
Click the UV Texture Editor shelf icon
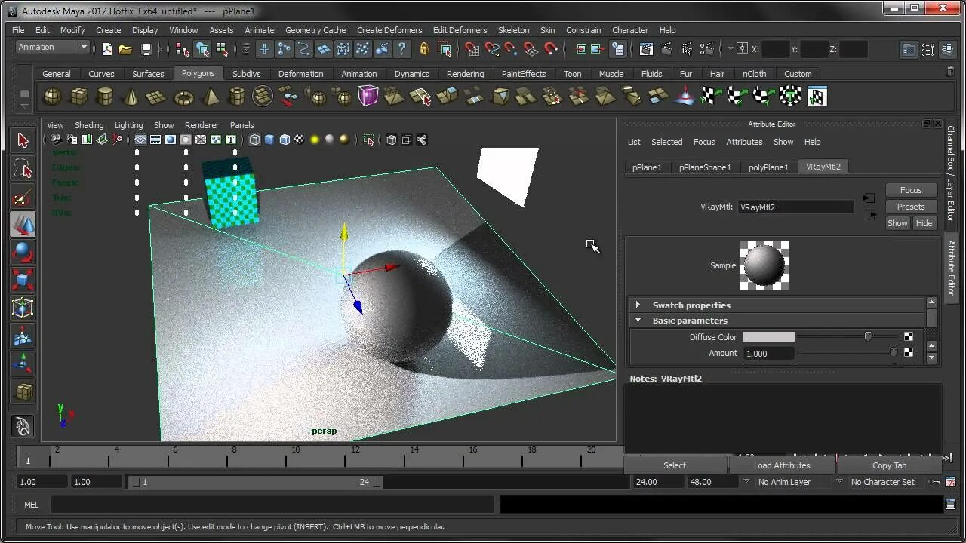[817, 97]
